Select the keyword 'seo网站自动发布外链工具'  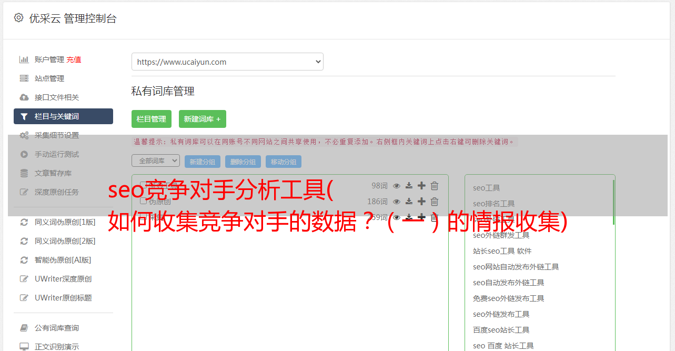tap(516, 267)
